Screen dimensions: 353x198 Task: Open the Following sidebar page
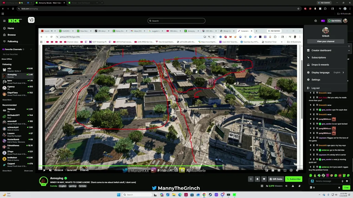click(13, 41)
